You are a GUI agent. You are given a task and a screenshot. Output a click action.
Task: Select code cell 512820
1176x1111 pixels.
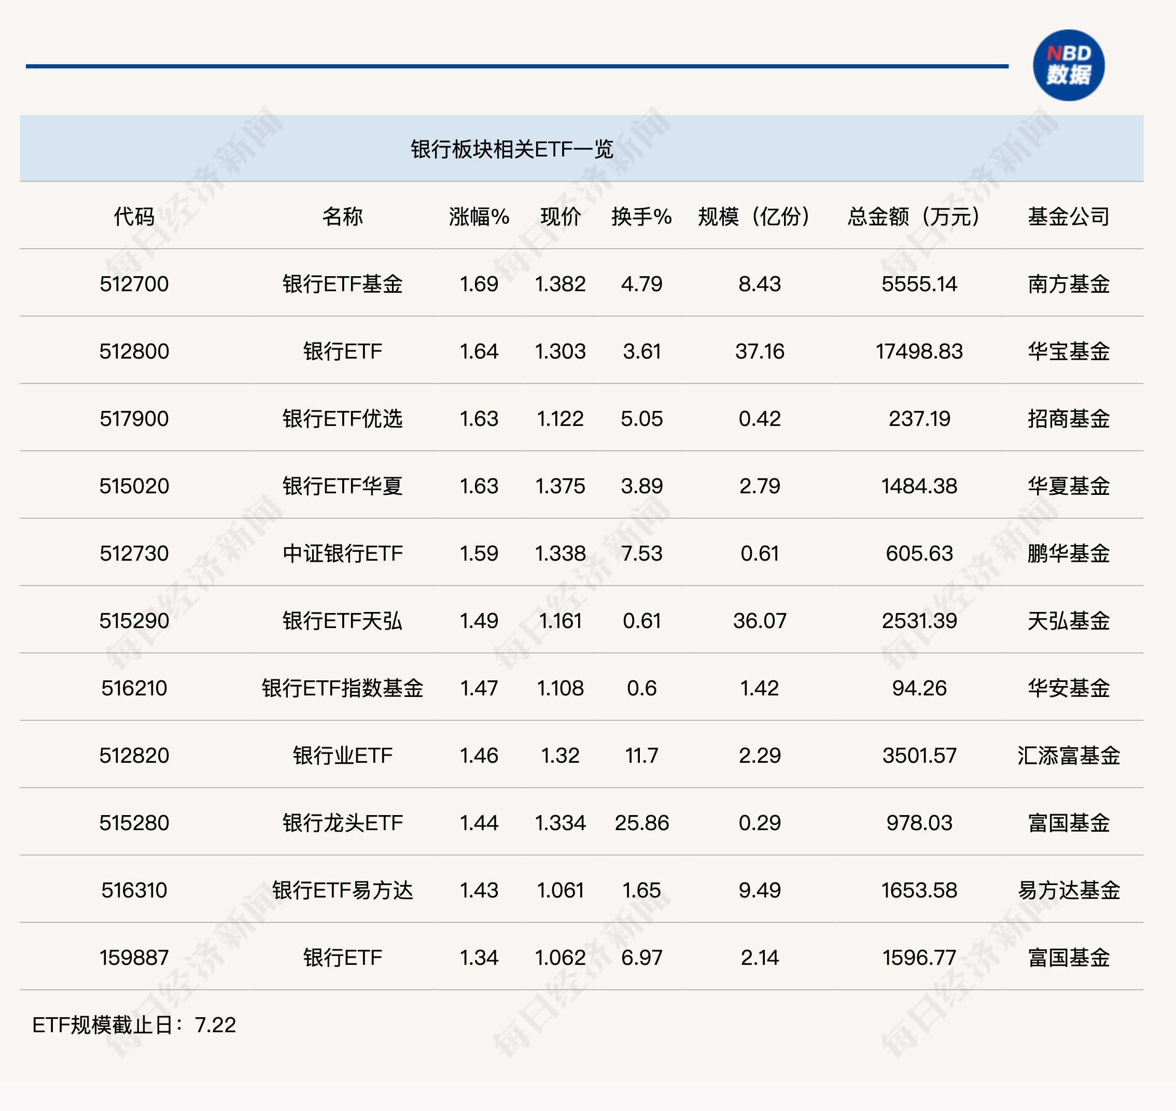[134, 756]
